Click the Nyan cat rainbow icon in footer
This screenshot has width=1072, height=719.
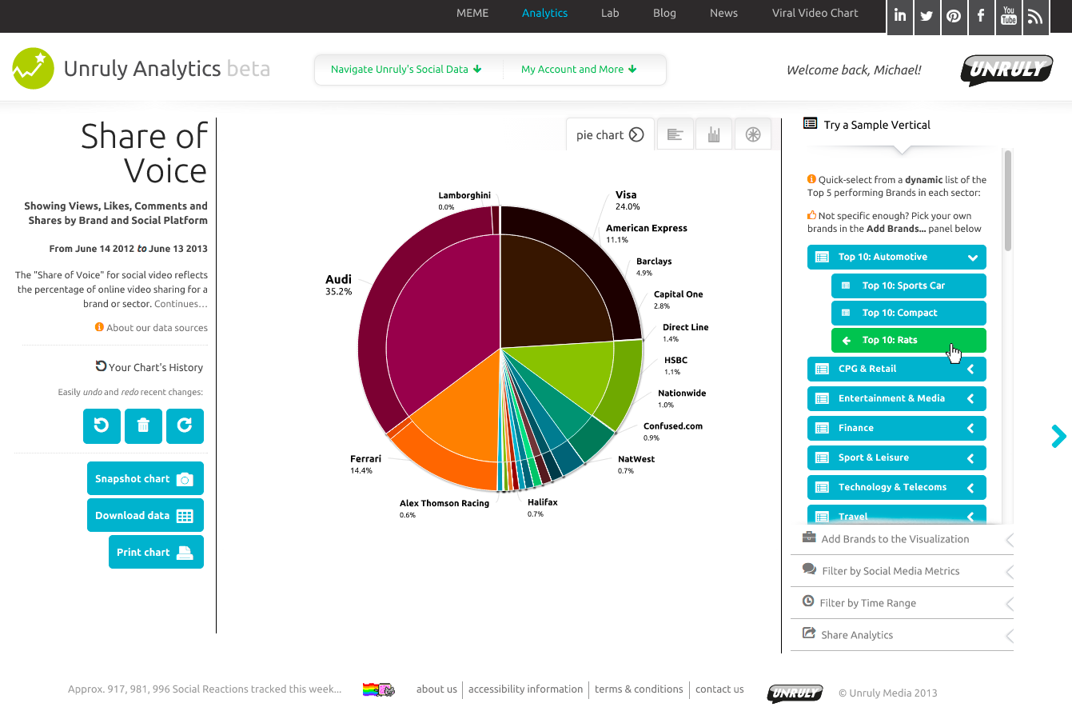pos(378,689)
